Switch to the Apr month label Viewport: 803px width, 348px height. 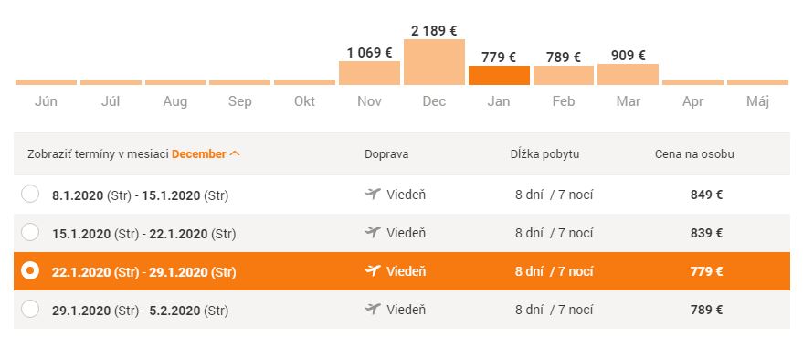(692, 101)
